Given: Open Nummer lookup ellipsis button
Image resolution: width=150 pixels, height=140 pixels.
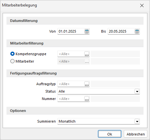Looking at the screenshot, I should [87, 99].
